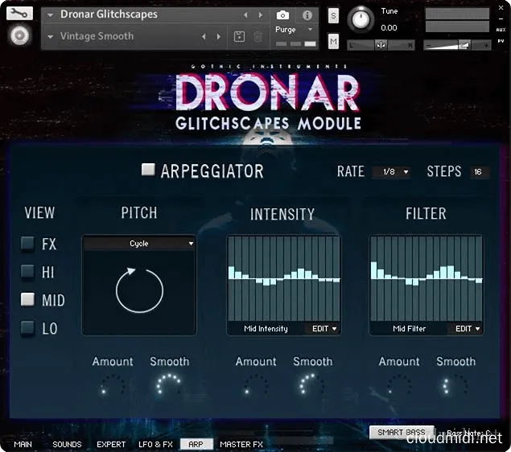The height and width of the screenshot is (452, 511).
Task: Click the save snapshot floppy icon
Action: (x=239, y=36)
